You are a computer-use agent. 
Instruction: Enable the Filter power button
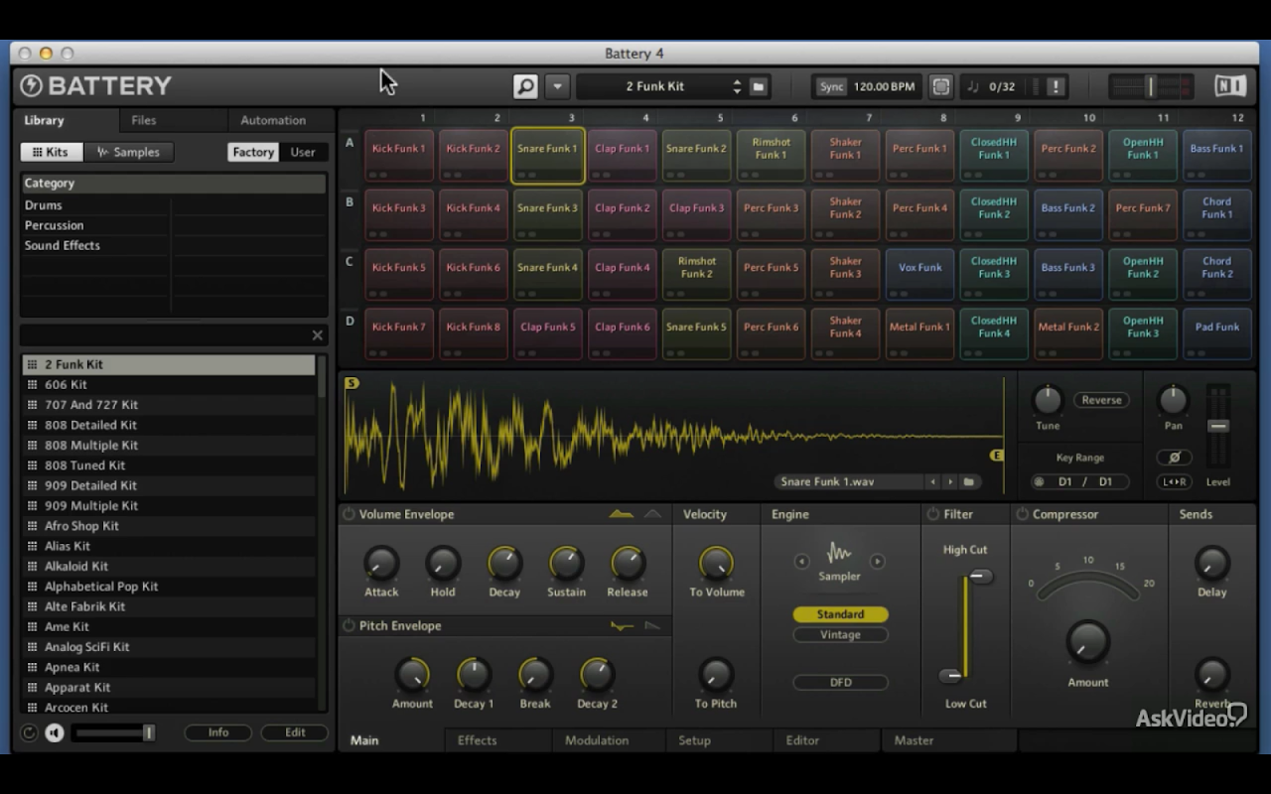click(x=932, y=514)
